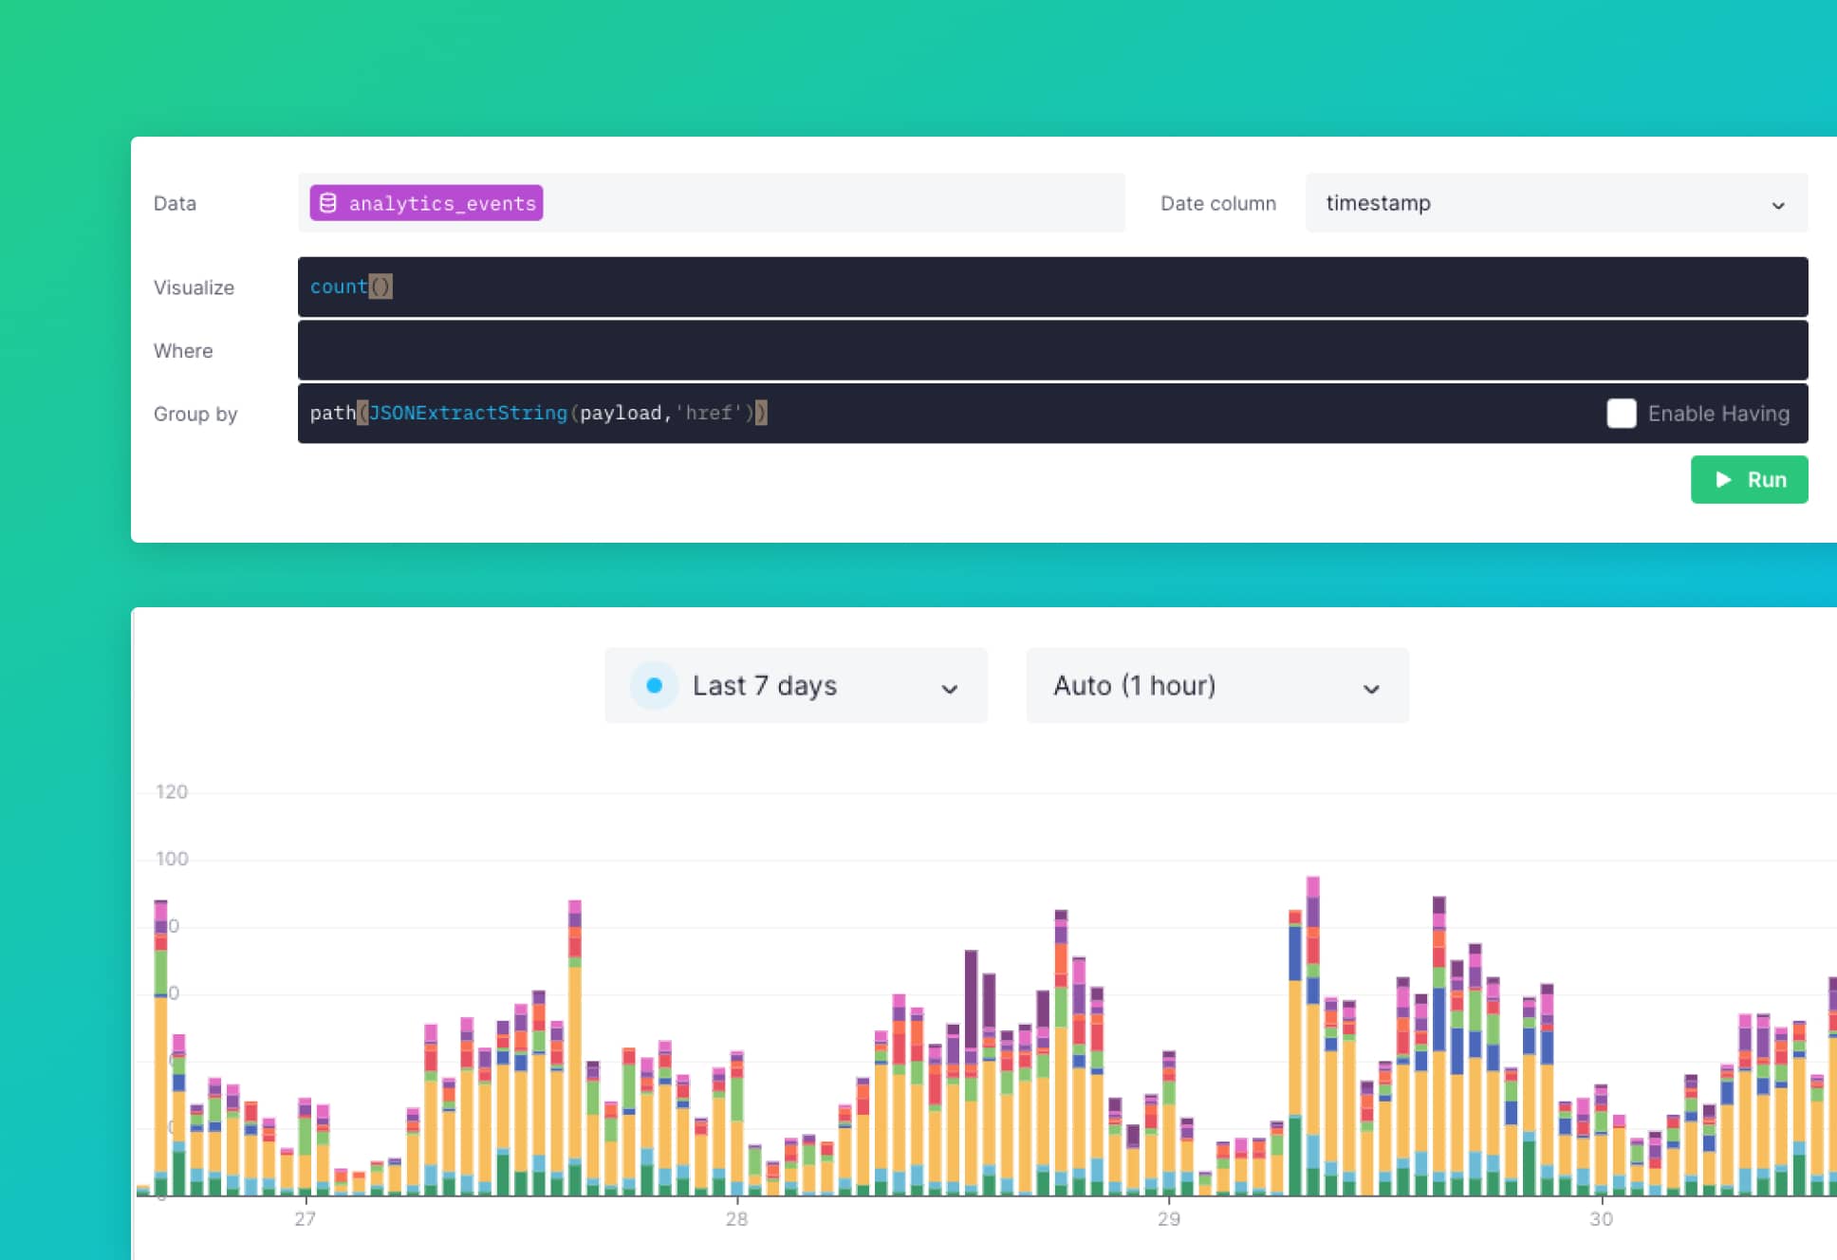This screenshot has height=1260, width=1837.
Task: Select the purple analytics_events data chip
Action: pyautogui.click(x=425, y=202)
